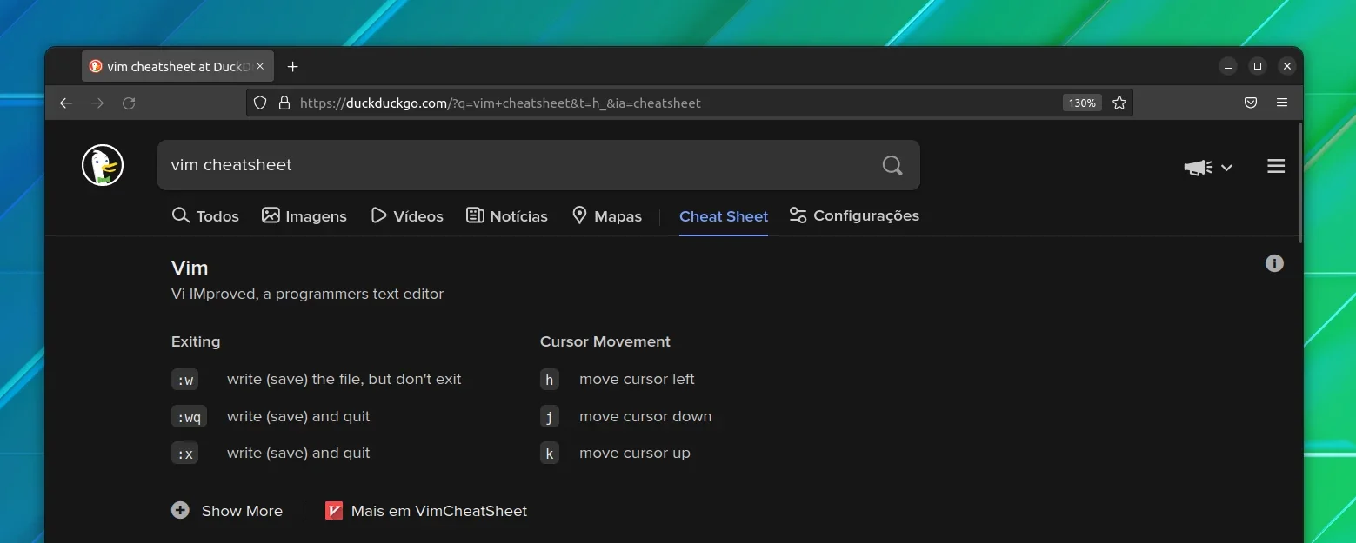Click 'move cursor down' description
Viewport: 1356px width, 543px height.
645,416
